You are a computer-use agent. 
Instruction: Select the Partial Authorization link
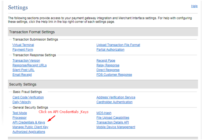pos(110,50)
